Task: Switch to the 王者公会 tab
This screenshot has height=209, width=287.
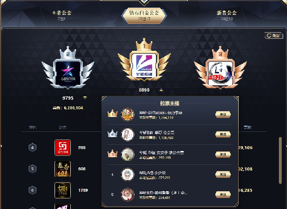Action: tap(62, 15)
